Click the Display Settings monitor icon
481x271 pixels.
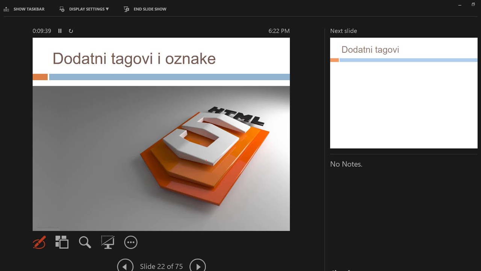(62, 9)
